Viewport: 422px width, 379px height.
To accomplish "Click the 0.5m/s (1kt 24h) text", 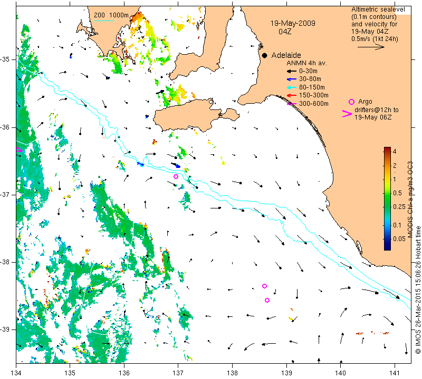I will coord(375,38).
